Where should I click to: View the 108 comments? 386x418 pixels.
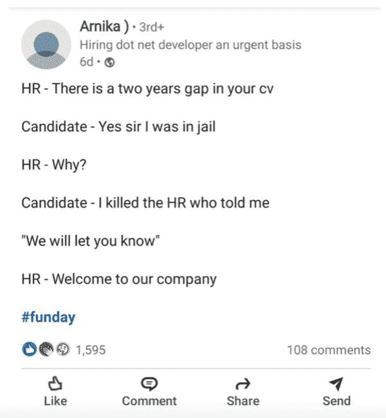(x=329, y=350)
